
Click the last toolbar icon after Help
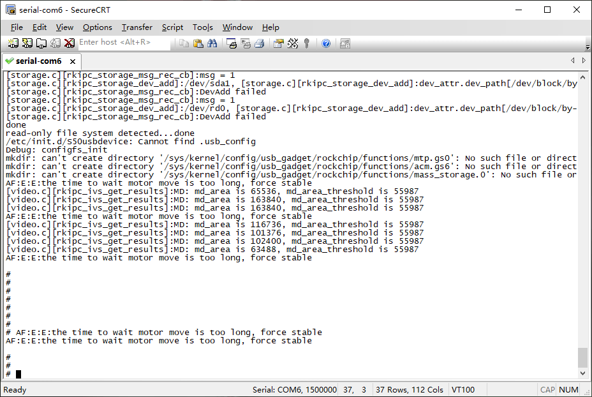(345, 43)
